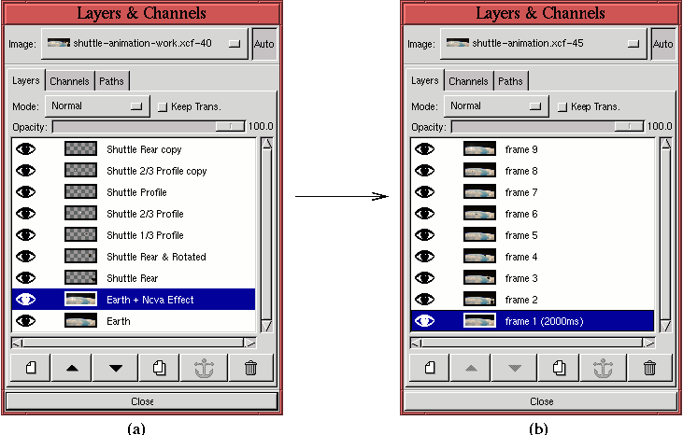Open image dropdown shuttle-animation-work.xcf-40

click(145, 44)
